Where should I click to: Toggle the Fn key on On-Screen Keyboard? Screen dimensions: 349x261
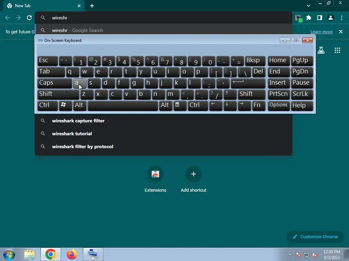pos(259,106)
